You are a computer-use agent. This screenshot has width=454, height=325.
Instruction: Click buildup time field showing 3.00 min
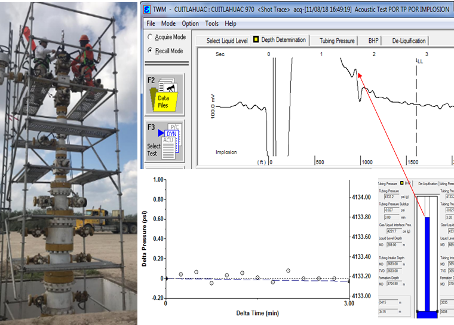click(392, 217)
